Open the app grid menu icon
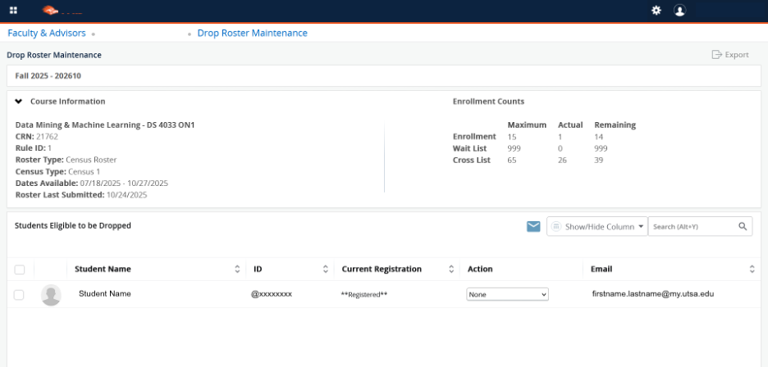 13,11
